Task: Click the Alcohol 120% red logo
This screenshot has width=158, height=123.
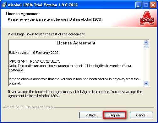Action: coord(147,18)
